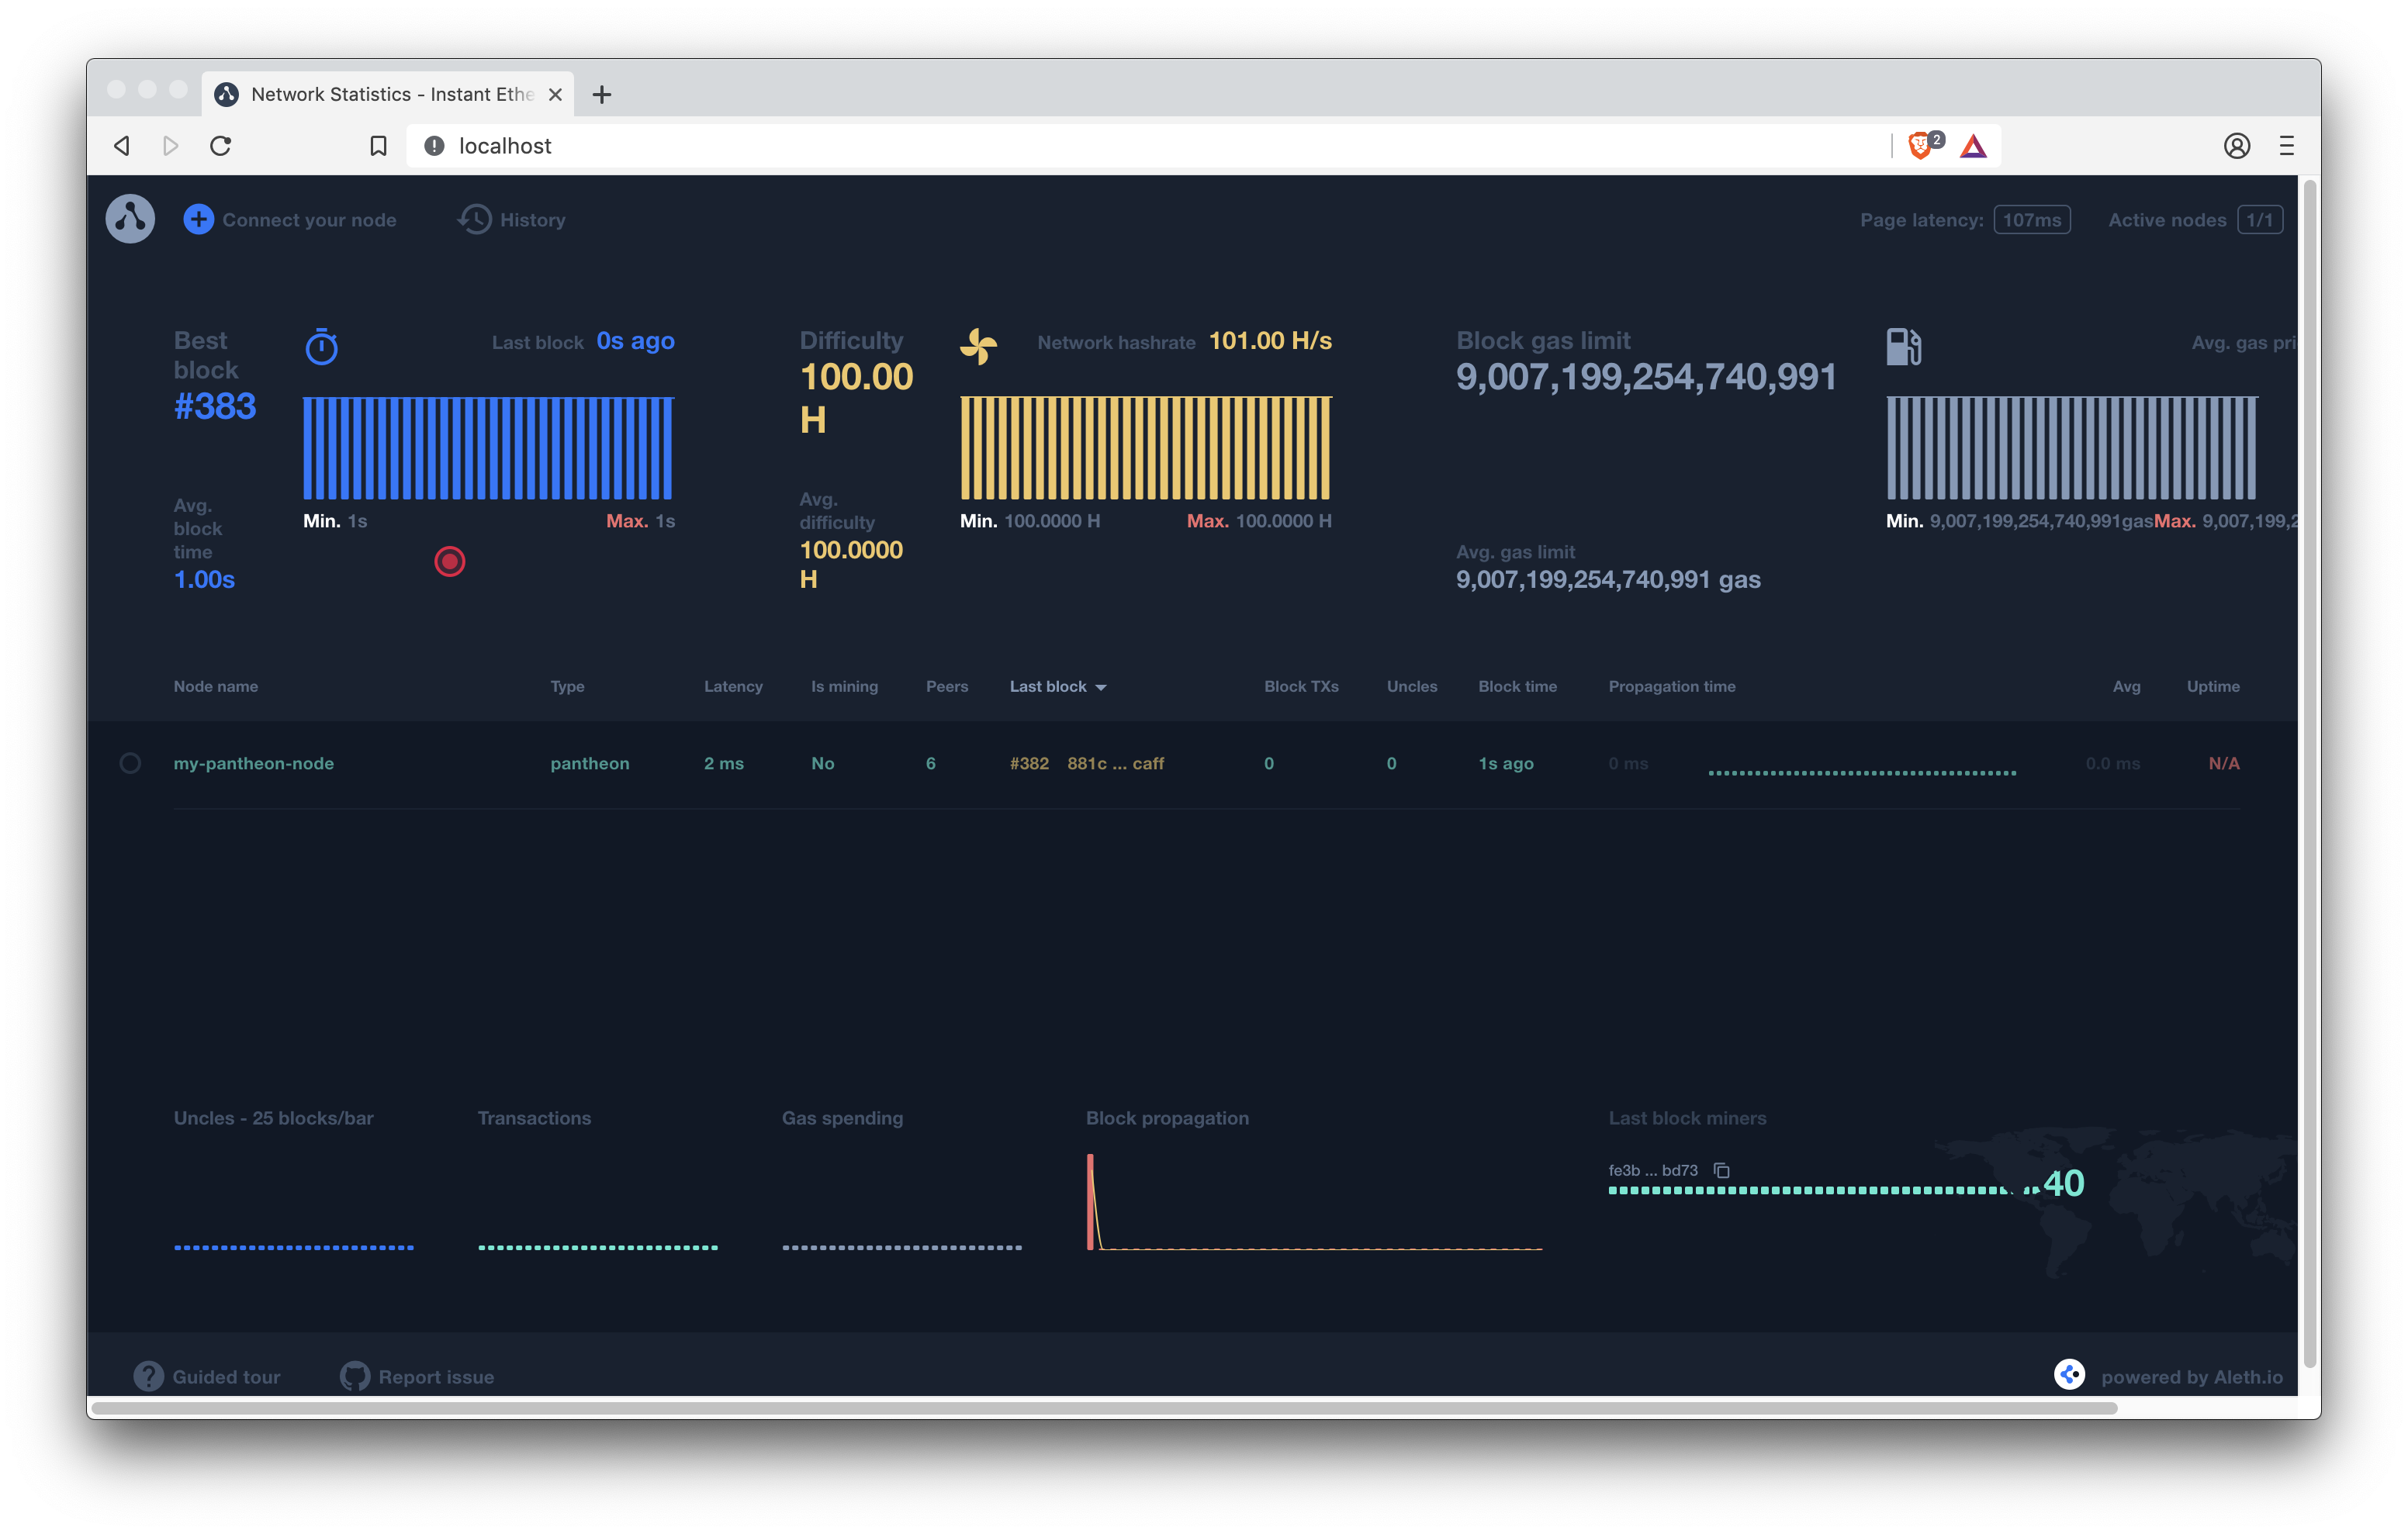Select the Network Statistics tab title
2408x1534 pixels.
(386, 93)
